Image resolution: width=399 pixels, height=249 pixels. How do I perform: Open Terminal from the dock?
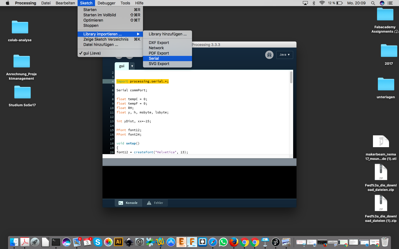pos(56,242)
